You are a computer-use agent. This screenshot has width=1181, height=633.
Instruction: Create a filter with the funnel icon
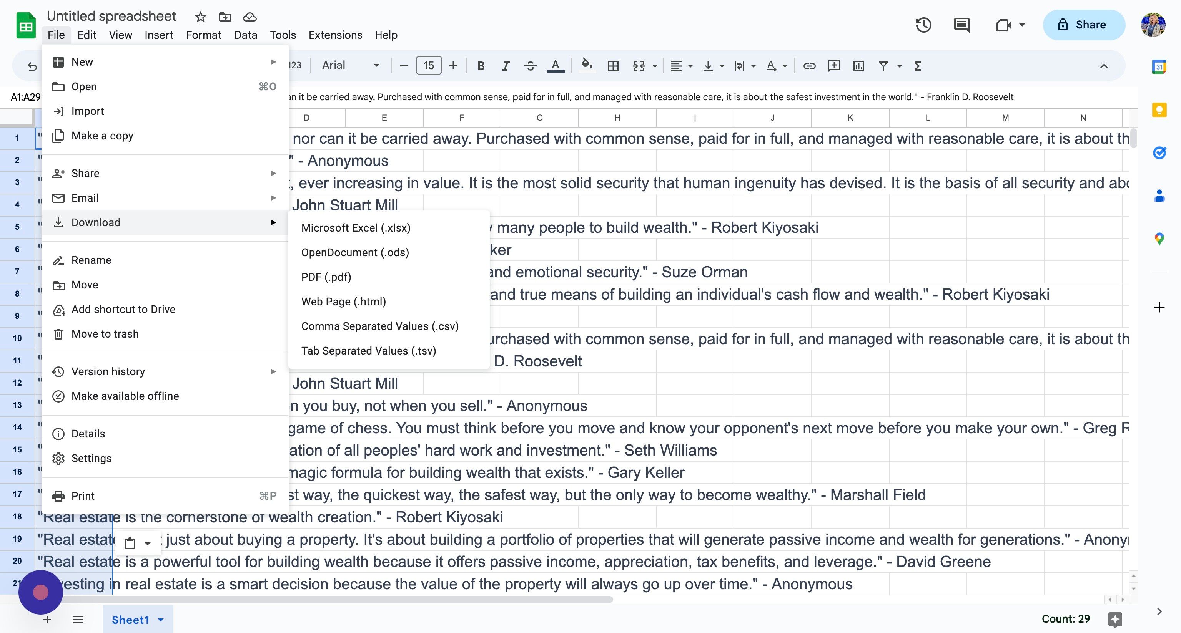[883, 66]
